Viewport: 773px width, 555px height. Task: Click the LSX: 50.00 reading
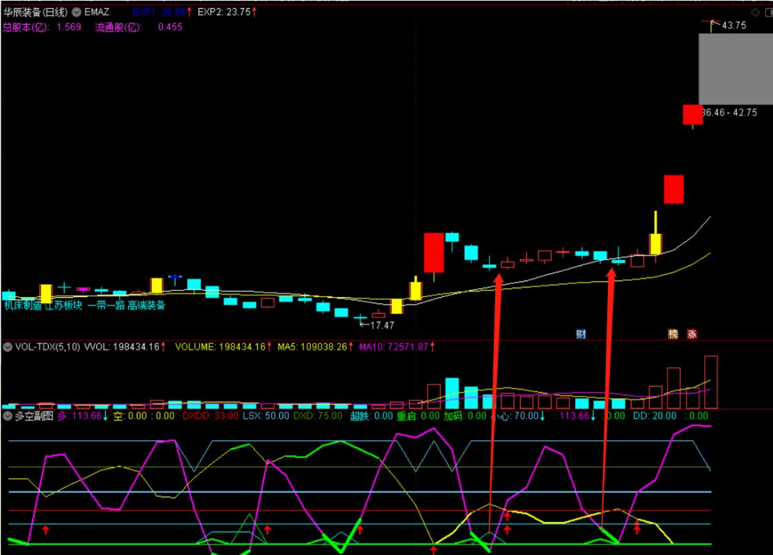click(265, 416)
